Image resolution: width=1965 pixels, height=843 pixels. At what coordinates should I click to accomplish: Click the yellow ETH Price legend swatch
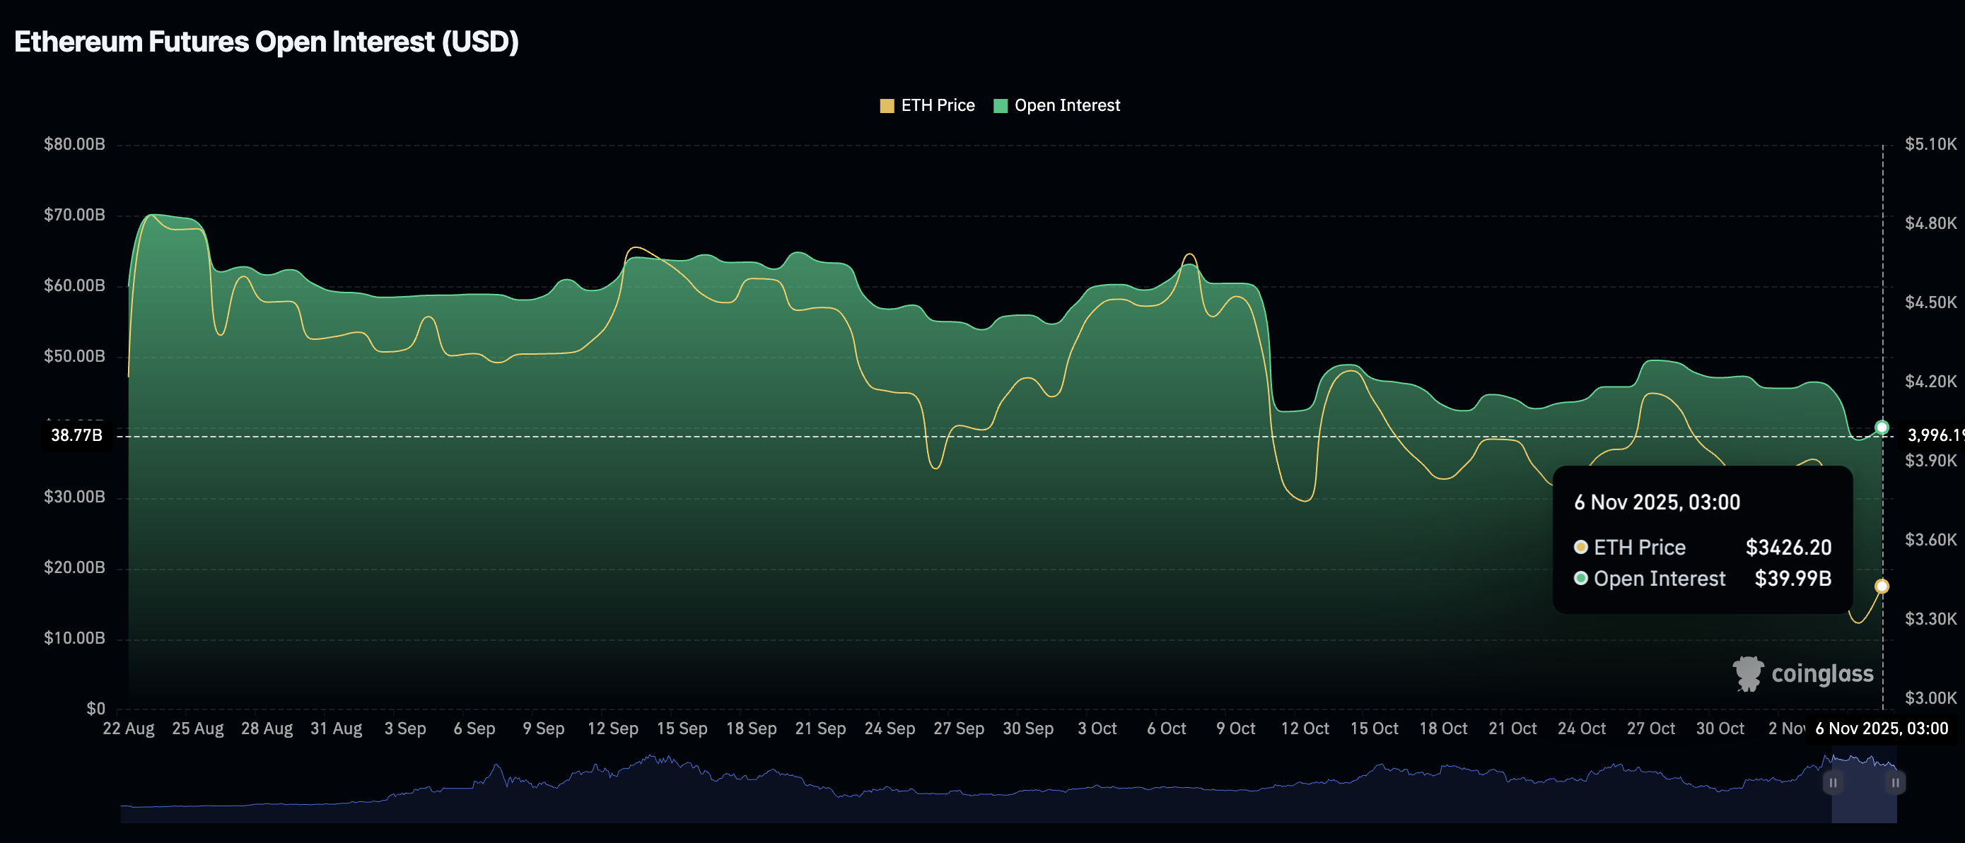(x=887, y=106)
